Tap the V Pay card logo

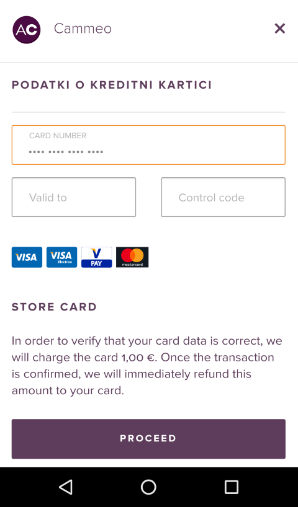click(x=96, y=257)
